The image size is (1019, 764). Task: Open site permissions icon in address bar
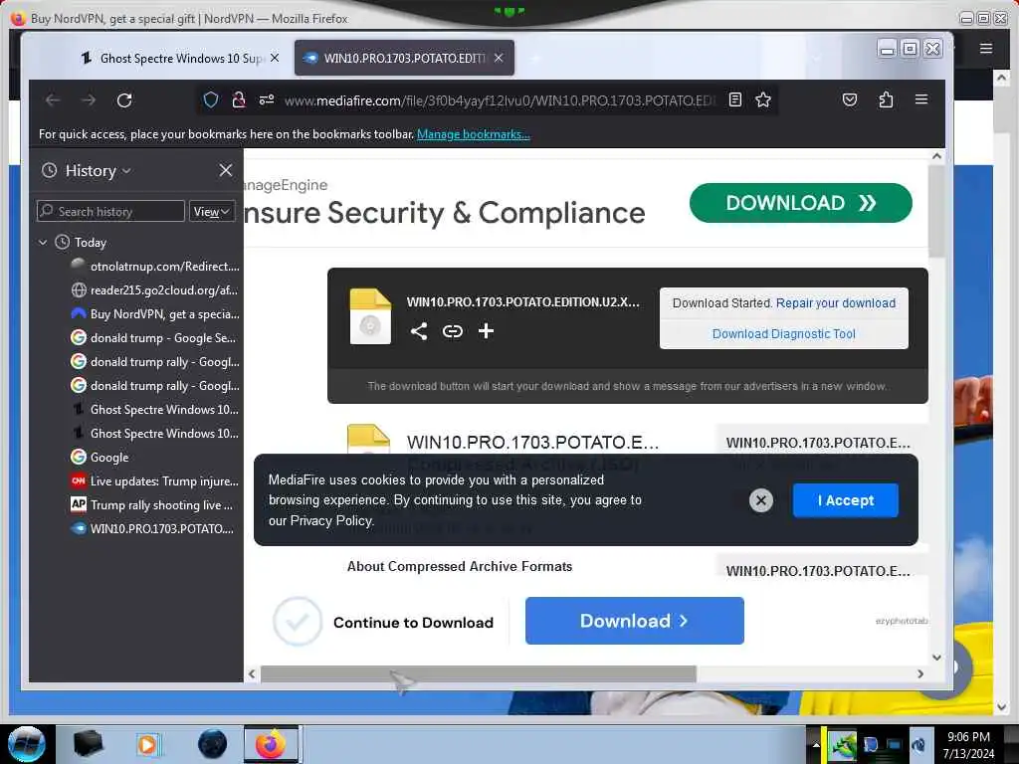[267, 100]
